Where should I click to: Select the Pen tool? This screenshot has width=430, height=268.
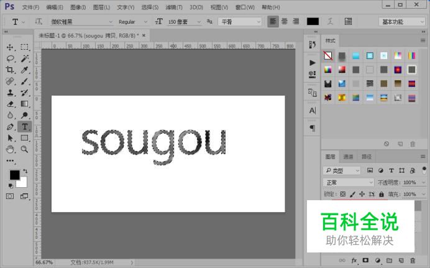(10, 127)
